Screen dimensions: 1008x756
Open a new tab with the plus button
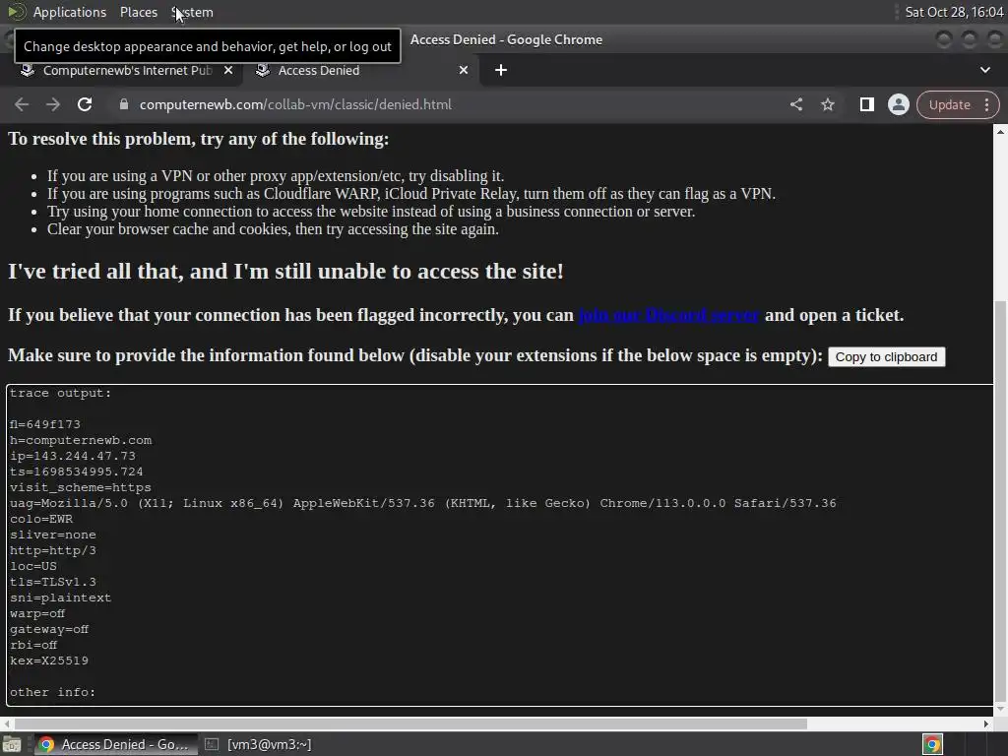coord(501,70)
